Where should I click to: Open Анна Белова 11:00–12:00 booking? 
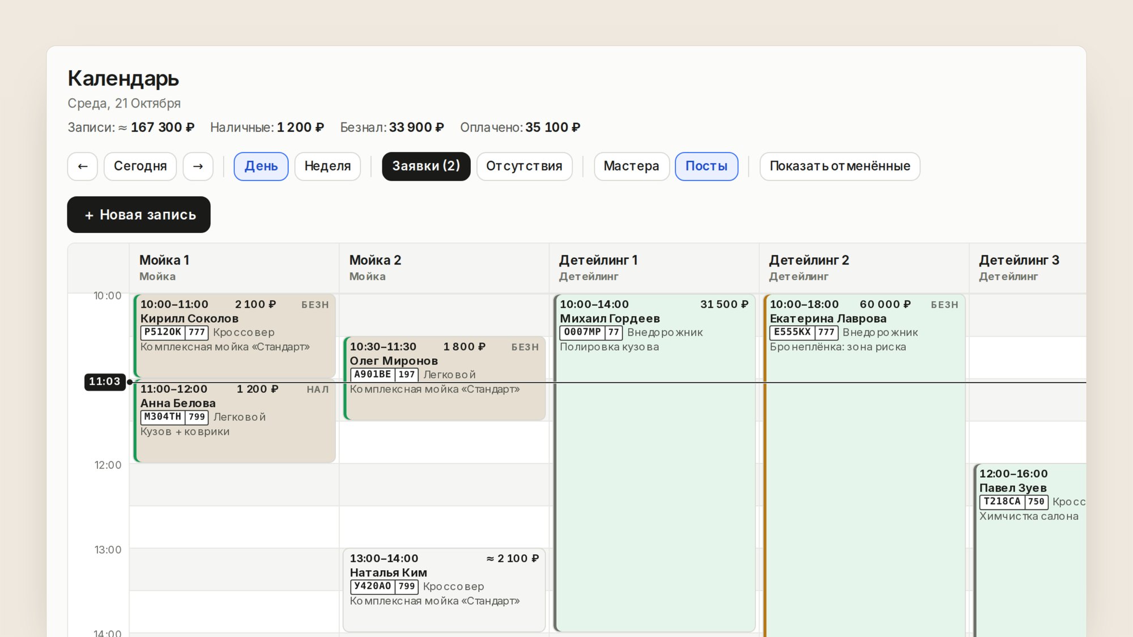click(x=235, y=421)
